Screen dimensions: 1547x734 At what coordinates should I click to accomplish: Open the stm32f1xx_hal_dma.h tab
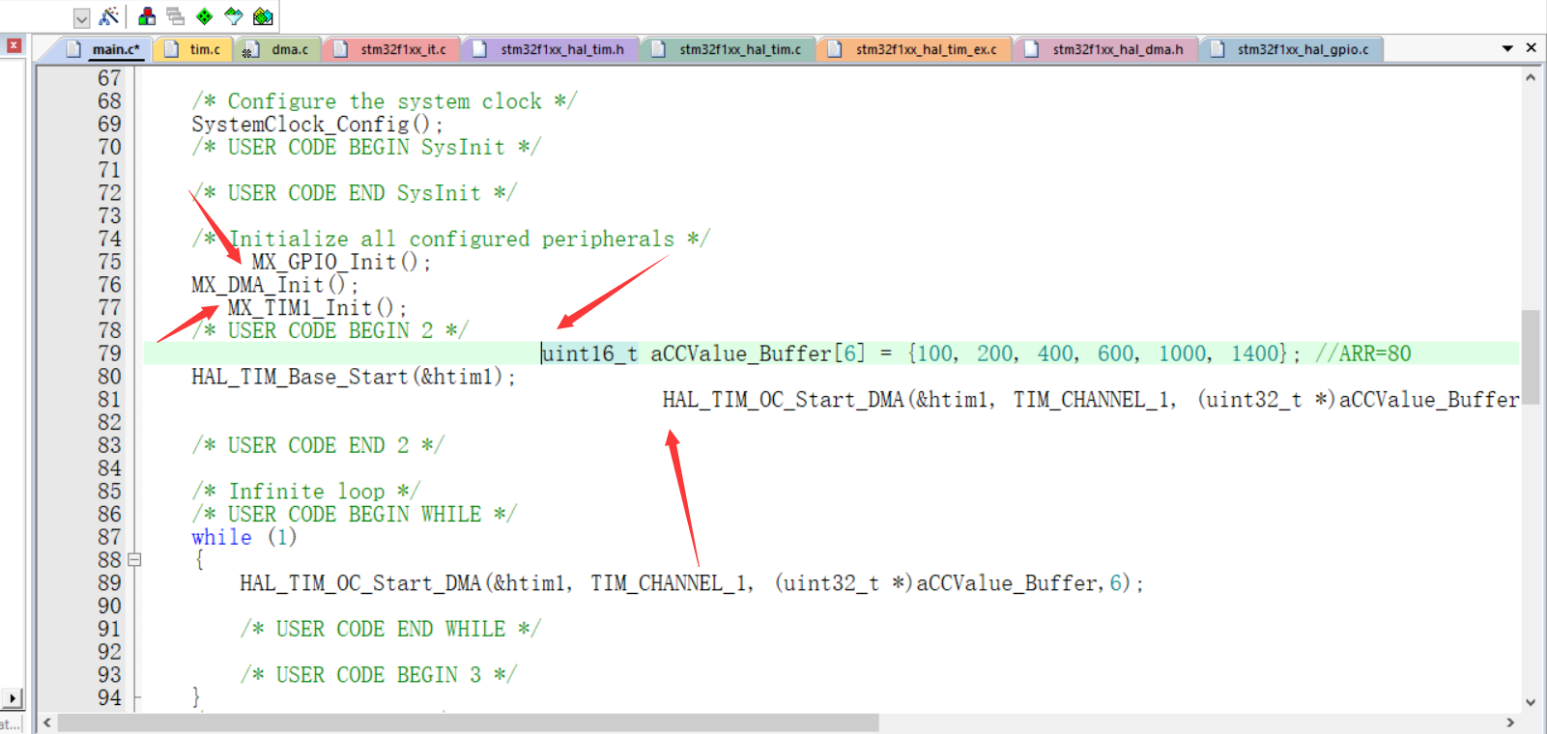pos(1105,49)
